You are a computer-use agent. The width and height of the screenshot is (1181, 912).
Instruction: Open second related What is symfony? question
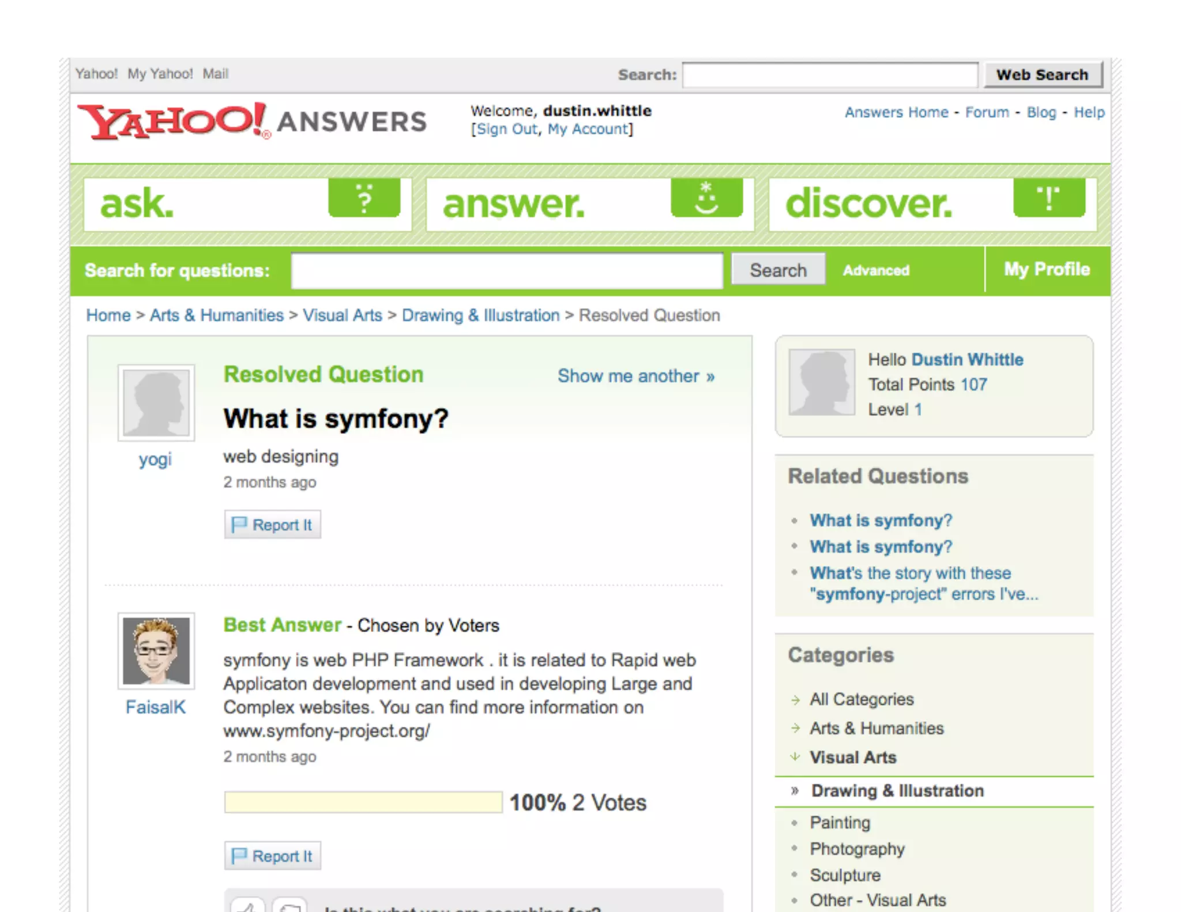881,547
